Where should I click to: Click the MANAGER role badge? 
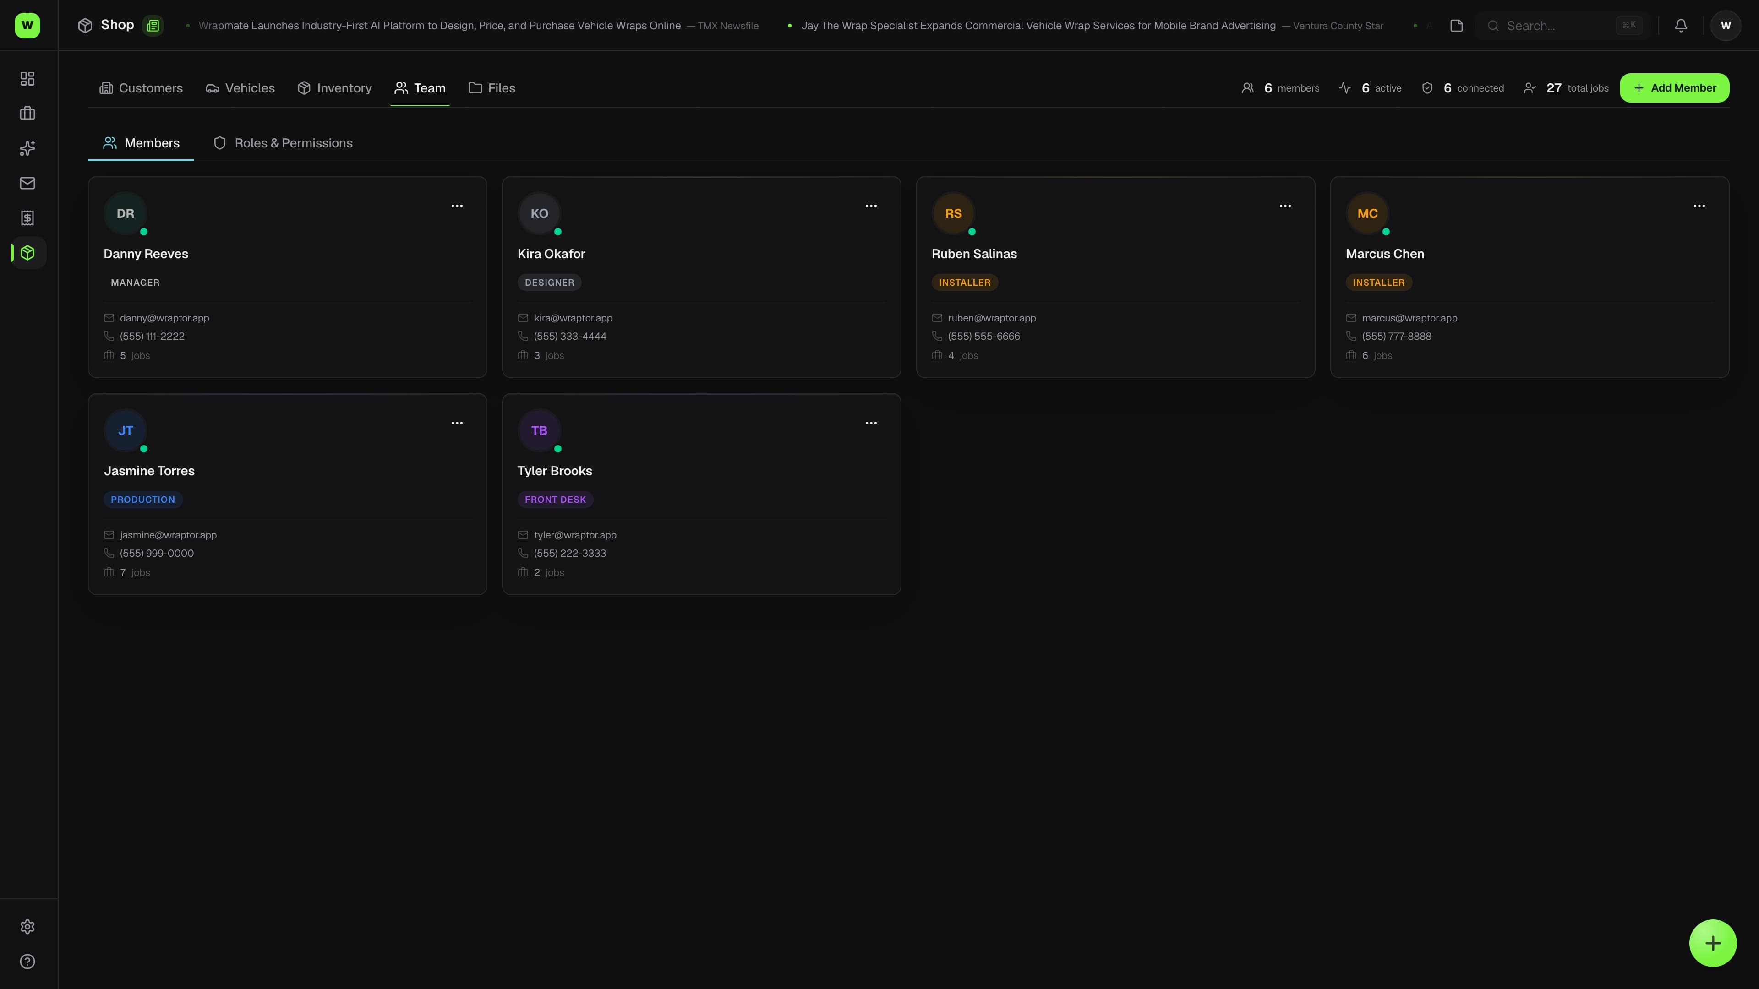[135, 283]
